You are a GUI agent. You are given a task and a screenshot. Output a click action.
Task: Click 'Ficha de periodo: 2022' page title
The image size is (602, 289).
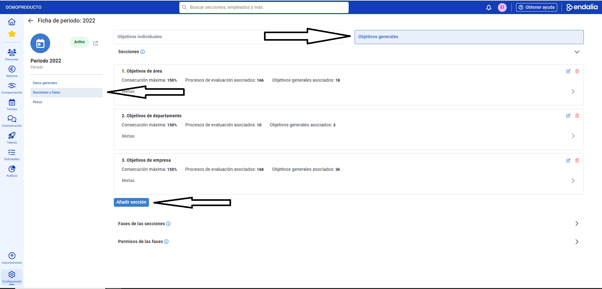click(x=66, y=21)
